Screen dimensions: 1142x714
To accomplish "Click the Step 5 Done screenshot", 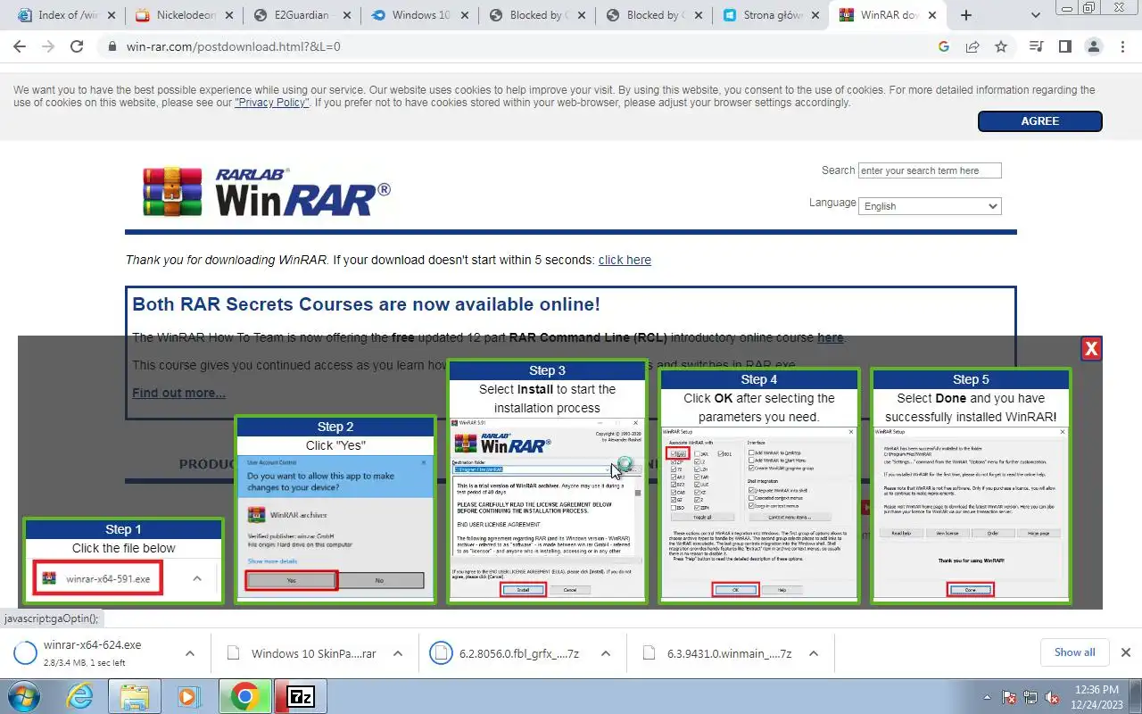I will point(971,486).
